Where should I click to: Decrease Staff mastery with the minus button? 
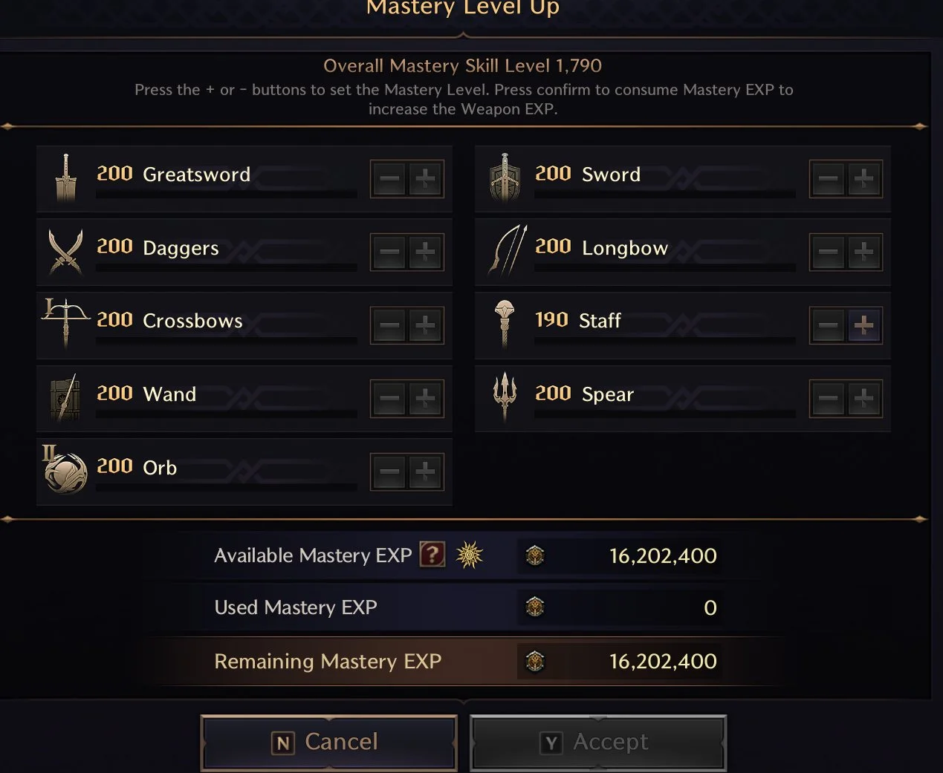(829, 325)
